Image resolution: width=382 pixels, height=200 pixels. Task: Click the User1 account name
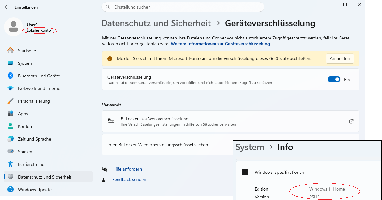click(x=32, y=25)
